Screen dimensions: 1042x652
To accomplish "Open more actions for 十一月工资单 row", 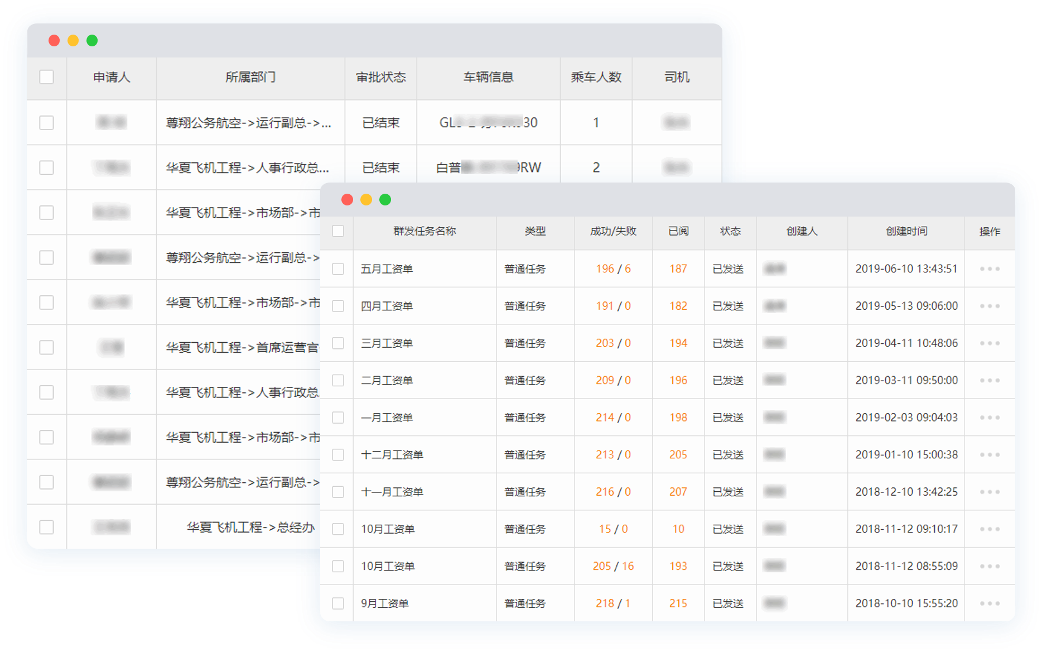I will pyautogui.click(x=990, y=492).
